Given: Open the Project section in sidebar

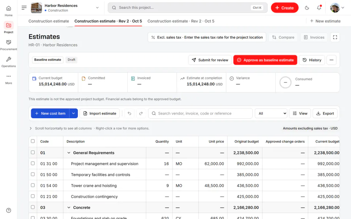Looking at the screenshot, I should (x=8, y=28).
